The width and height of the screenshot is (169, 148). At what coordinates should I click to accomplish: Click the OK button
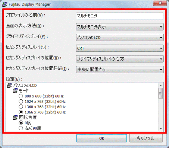point(101,138)
